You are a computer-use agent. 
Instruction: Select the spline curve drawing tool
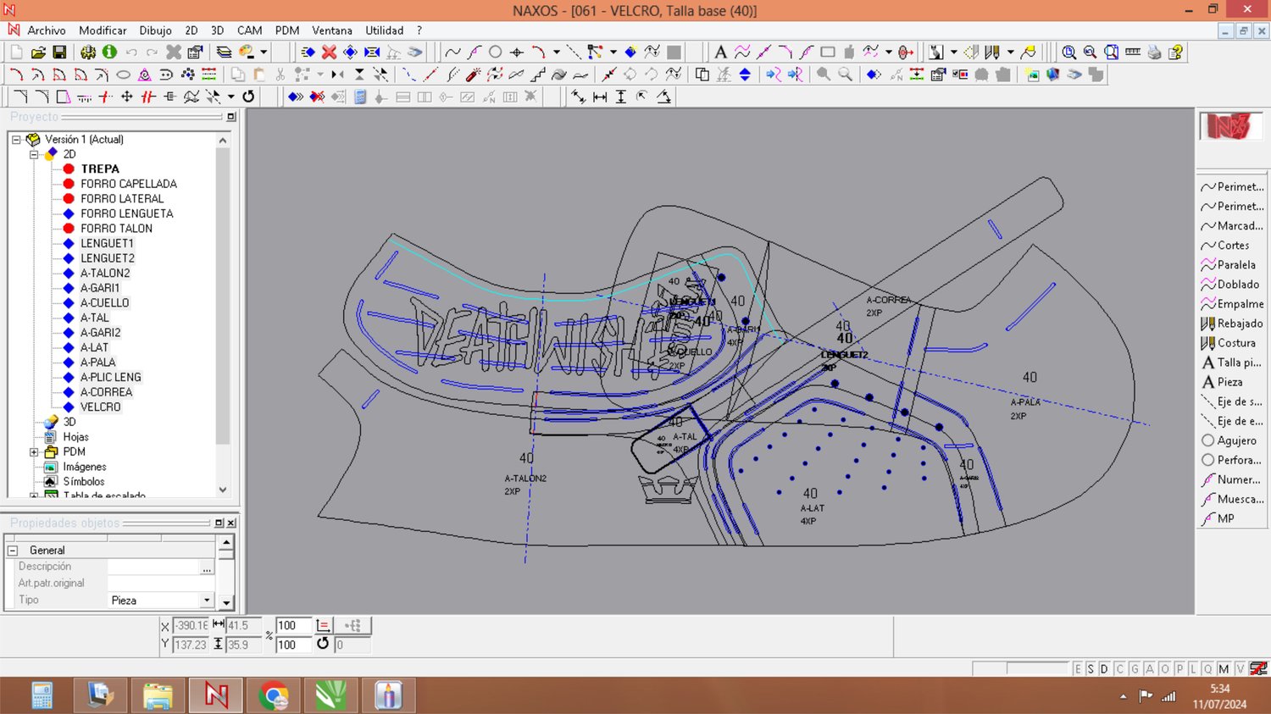(452, 52)
